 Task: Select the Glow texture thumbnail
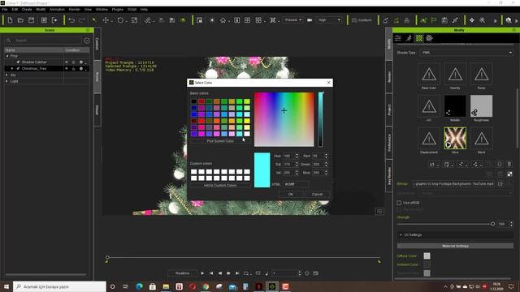[x=455, y=139]
